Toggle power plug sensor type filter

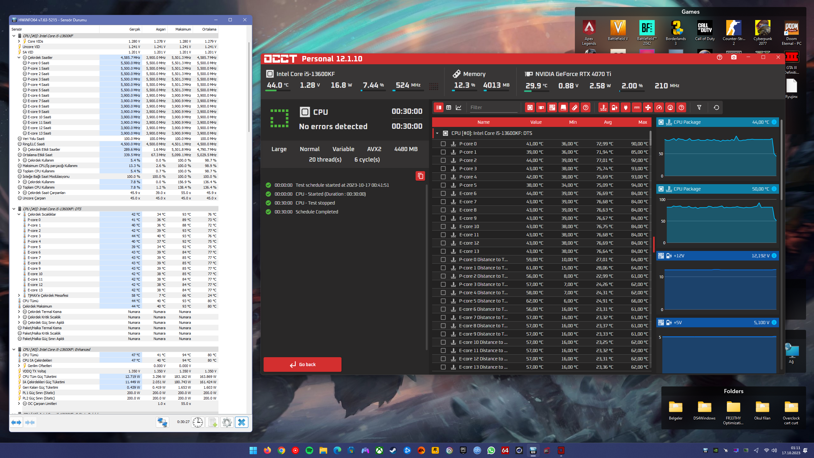(x=625, y=108)
